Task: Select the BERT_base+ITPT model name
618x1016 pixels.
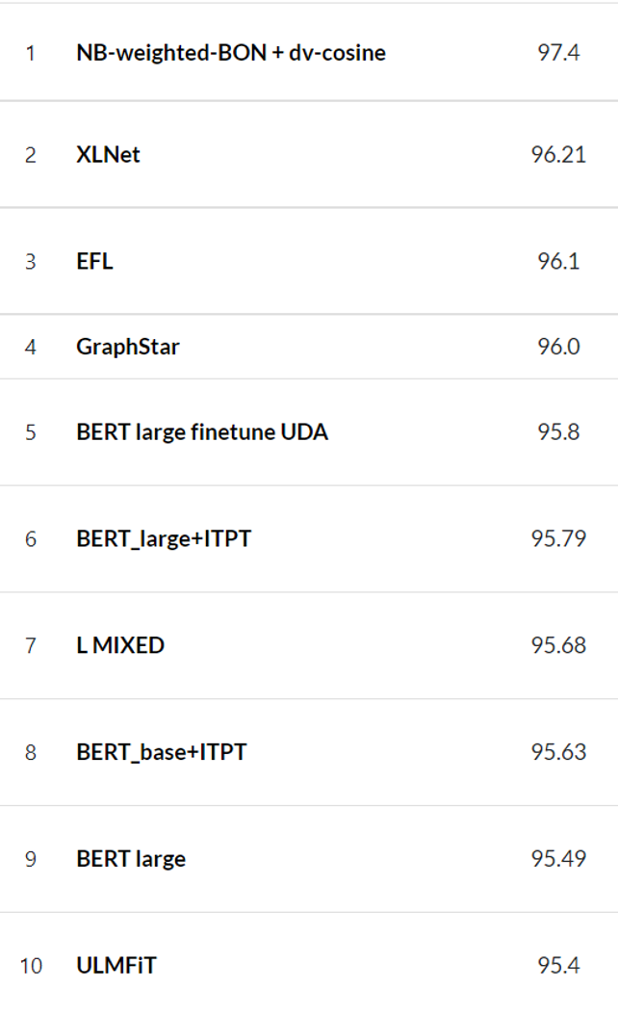Action: point(162,751)
